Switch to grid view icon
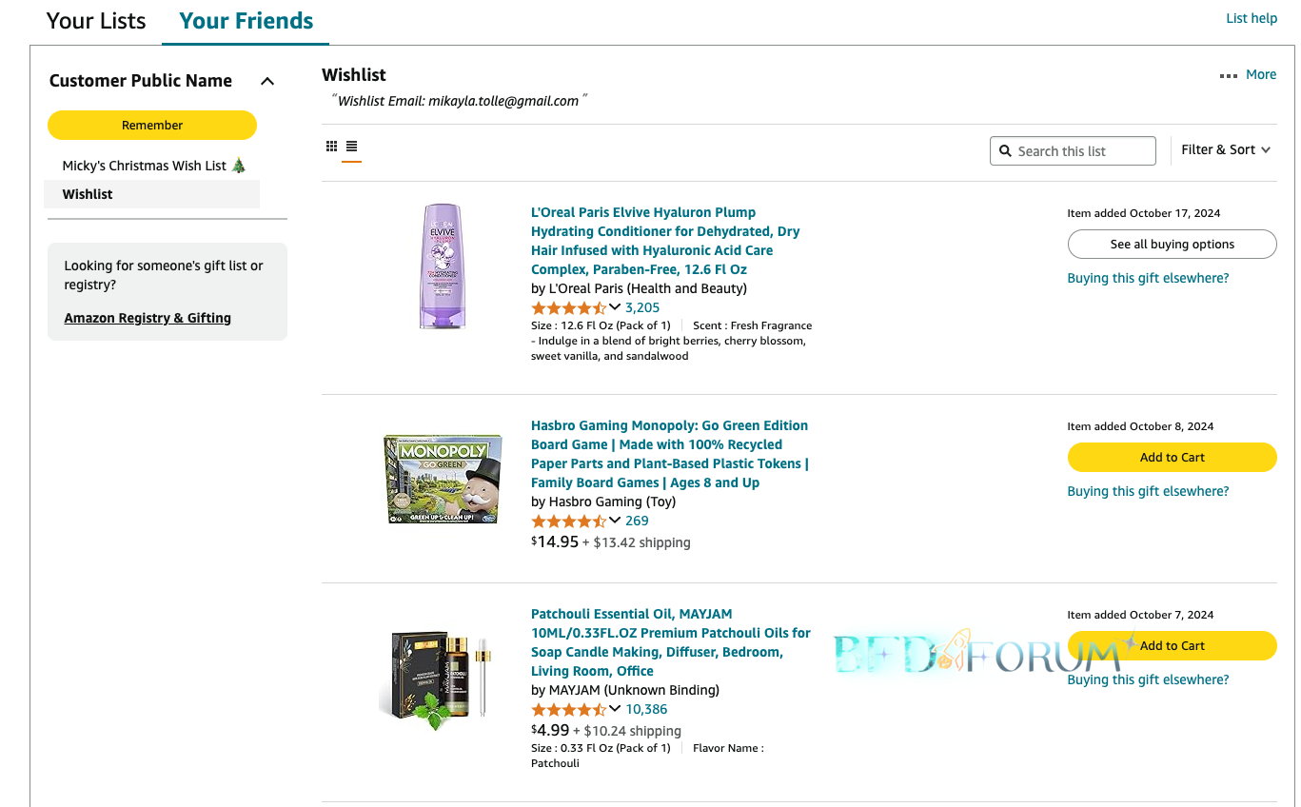 pos(331,146)
